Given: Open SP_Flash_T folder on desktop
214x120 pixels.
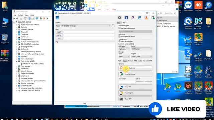Looking at the screenshot, I should (x=209, y=55).
